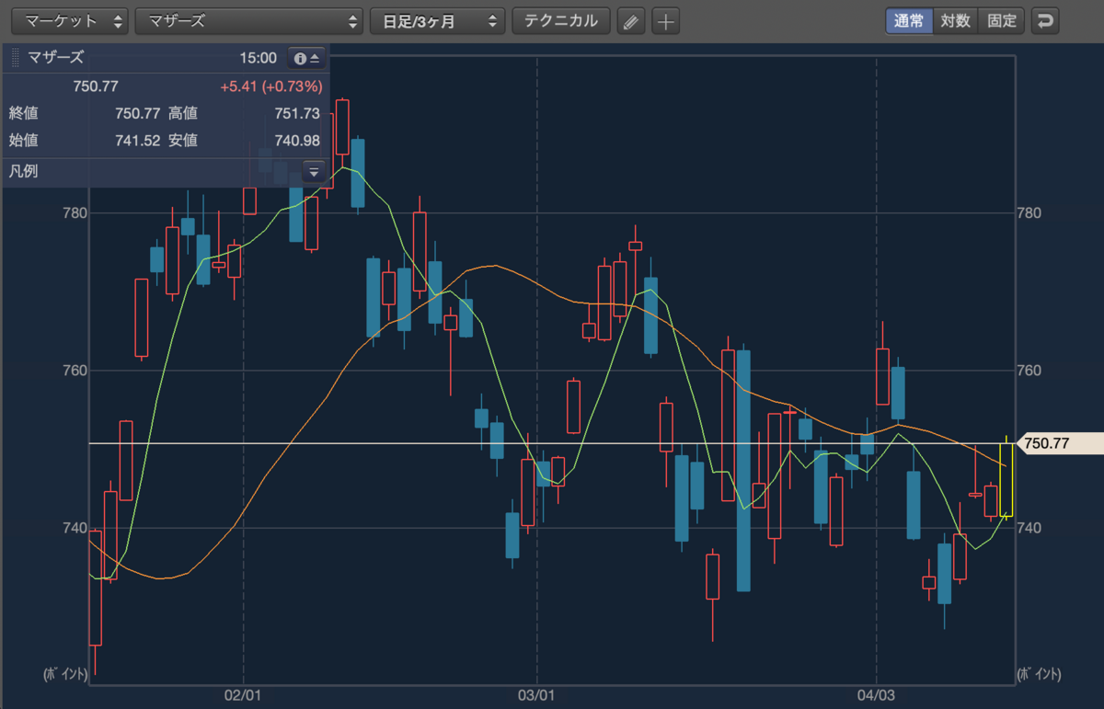The height and width of the screenshot is (709, 1104).
Task: Click the 04/03 date axis label
Action: (x=876, y=696)
